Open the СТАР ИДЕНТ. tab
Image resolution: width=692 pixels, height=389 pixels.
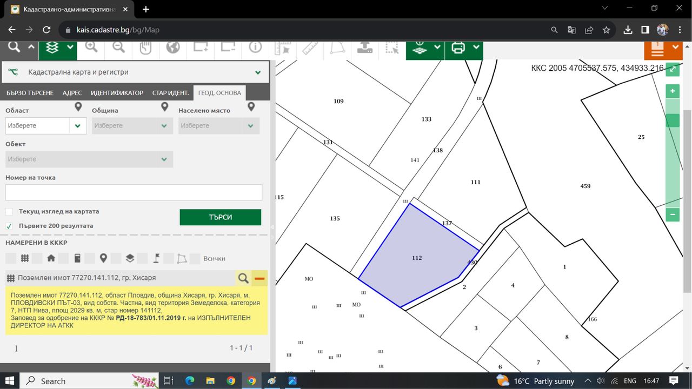pyautogui.click(x=170, y=93)
